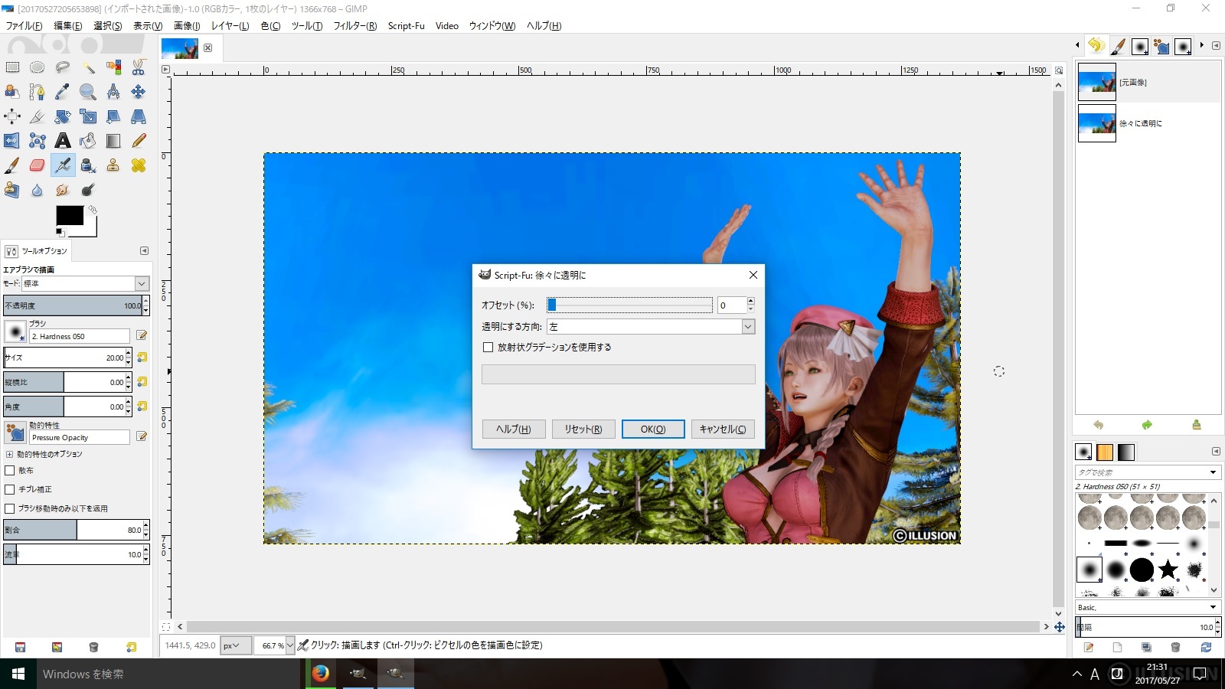1225x689 pixels.
Task: Select the Scale tool
Action: [88, 116]
